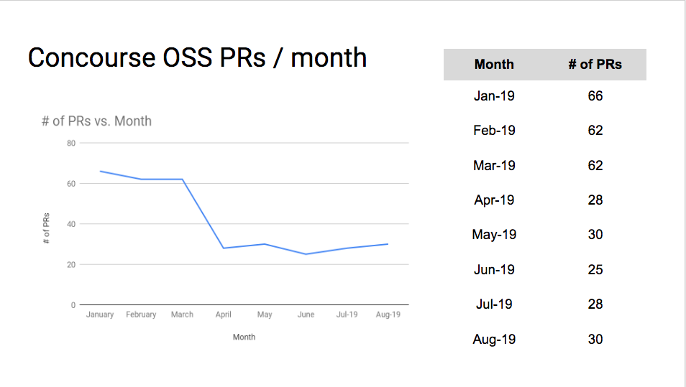Click the value 25 in the table
Image resolution: width=686 pixels, height=387 pixels.
tap(595, 270)
